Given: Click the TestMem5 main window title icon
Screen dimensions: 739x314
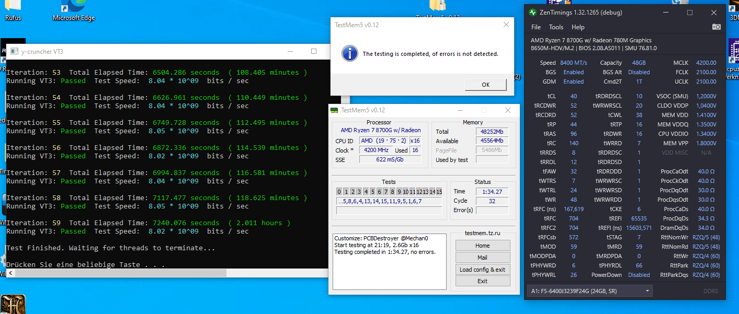Looking at the screenshot, I should pos(334,110).
